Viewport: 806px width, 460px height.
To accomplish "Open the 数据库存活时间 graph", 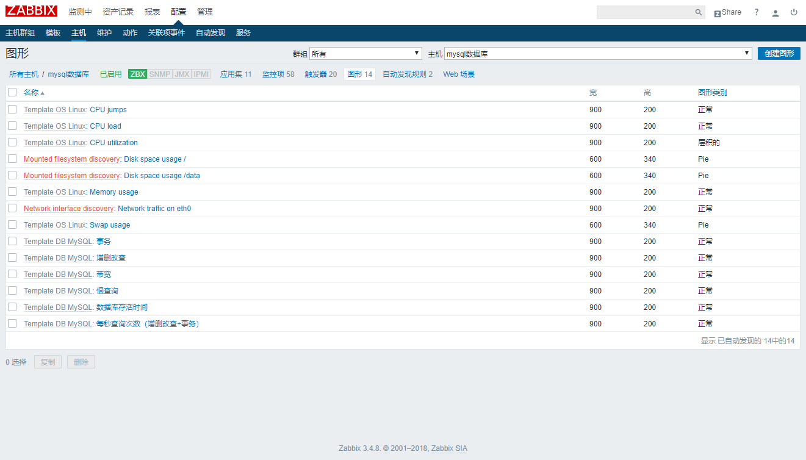I will 122,307.
